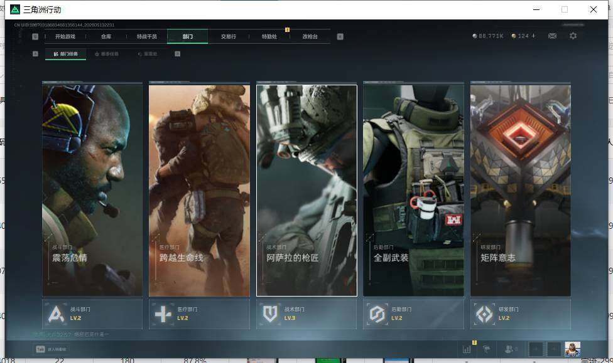Minimize the 三角洲行动 window
This screenshot has width=613, height=363.
(536, 9)
